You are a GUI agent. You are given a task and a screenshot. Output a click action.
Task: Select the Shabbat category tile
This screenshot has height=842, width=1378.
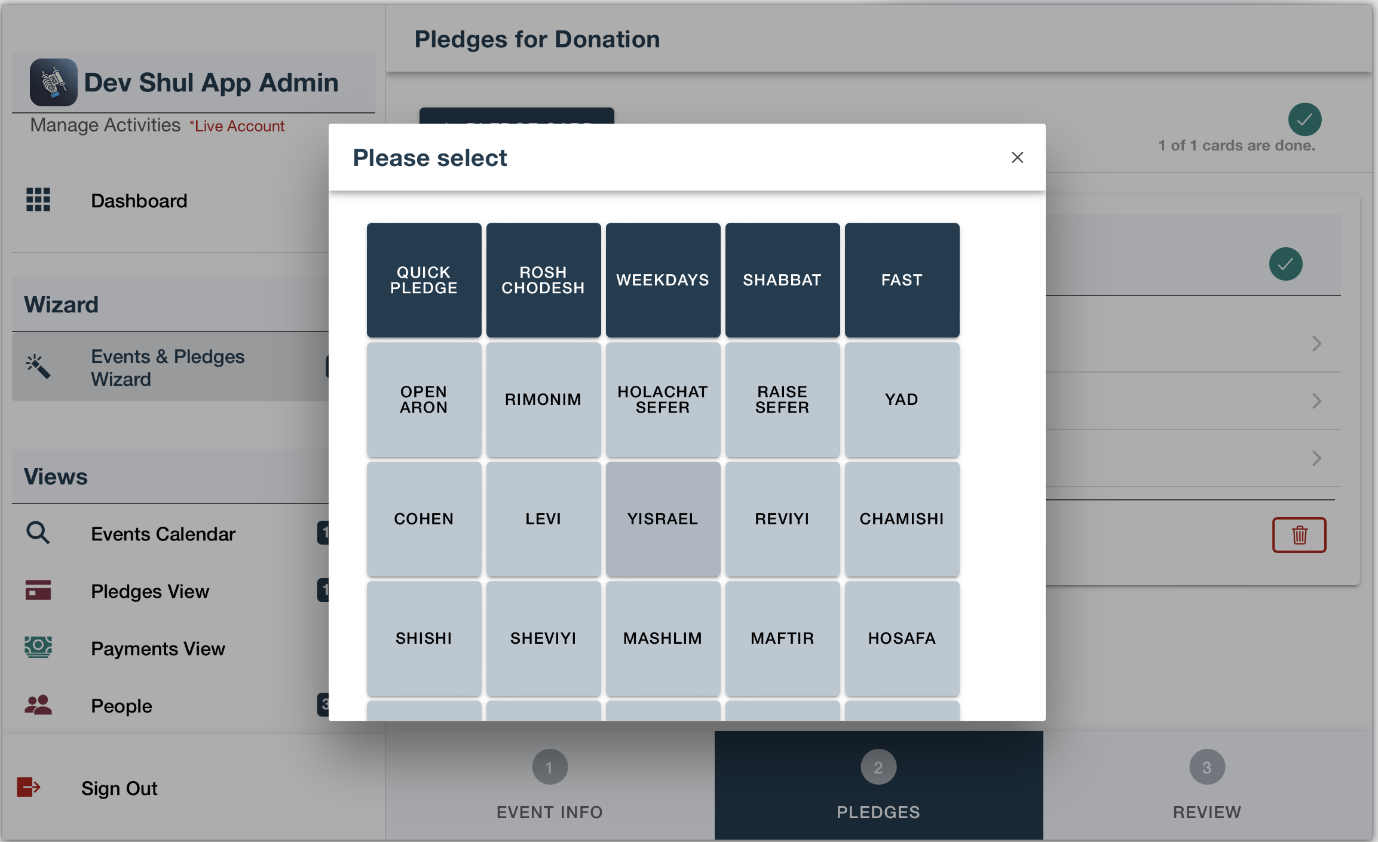782,280
